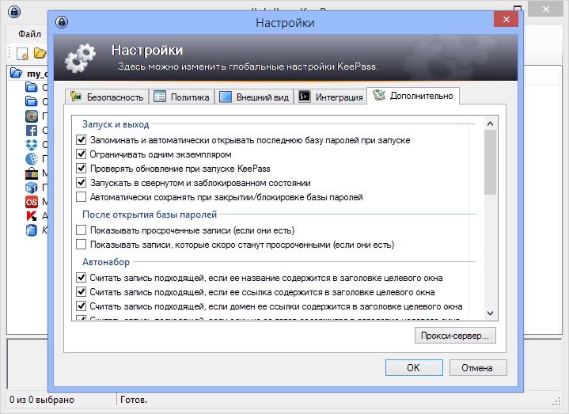Open the Файл menu in main window

pyautogui.click(x=29, y=34)
